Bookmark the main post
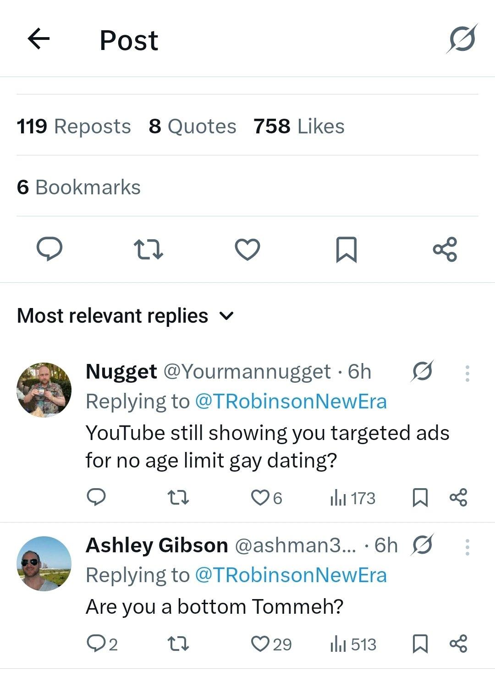The width and height of the screenshot is (495, 677). (x=346, y=249)
